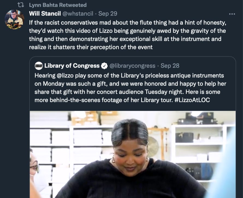Open Will Stancil's profile picture
This screenshot has width=243, height=198.
tap(14, 19)
